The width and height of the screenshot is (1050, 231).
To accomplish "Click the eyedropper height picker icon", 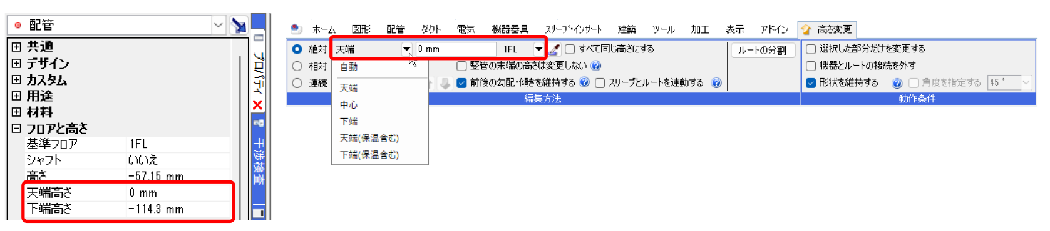I will click(x=555, y=49).
